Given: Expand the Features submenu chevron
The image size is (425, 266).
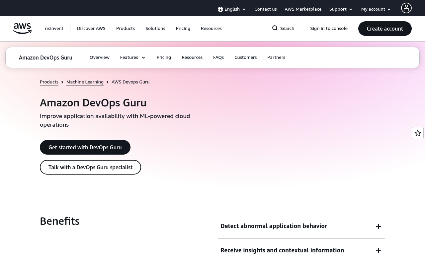Looking at the screenshot, I should pos(143,58).
